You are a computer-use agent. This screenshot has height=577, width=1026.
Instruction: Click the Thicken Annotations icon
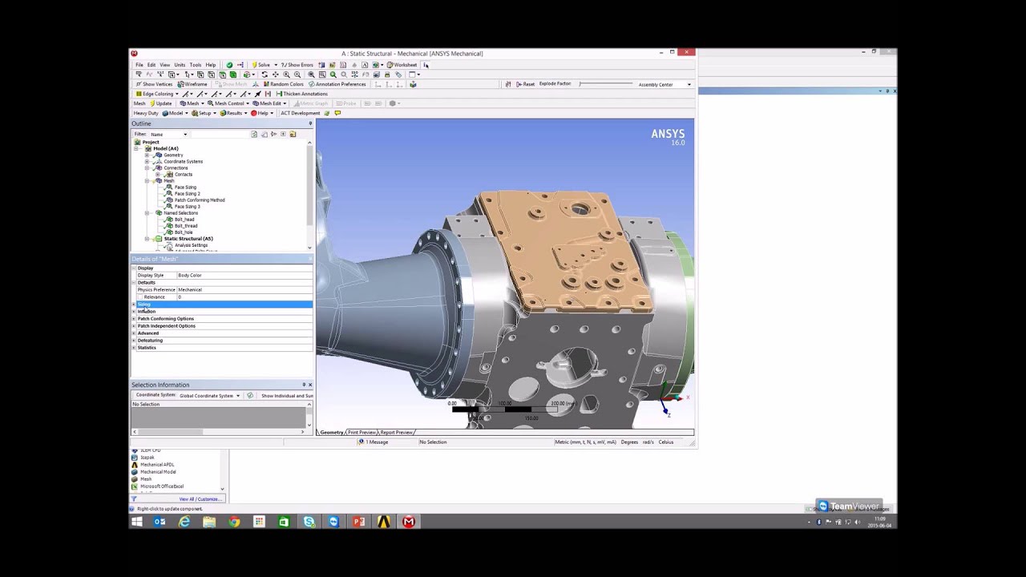click(278, 94)
